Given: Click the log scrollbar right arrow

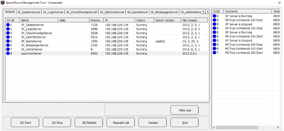Looking at the screenshot, I should pyautogui.click(x=278, y=127).
